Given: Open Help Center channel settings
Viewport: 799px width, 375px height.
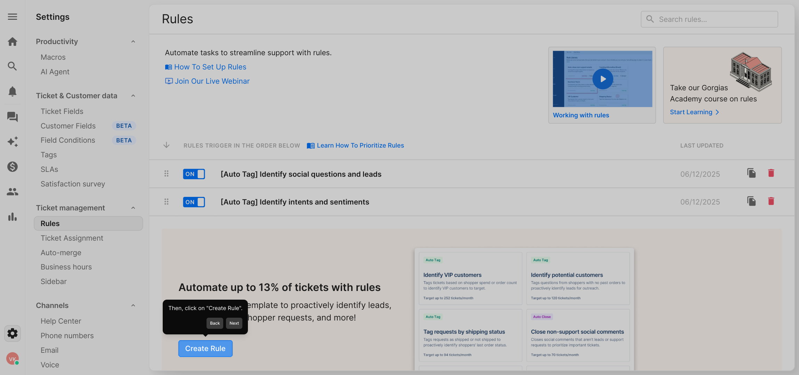Looking at the screenshot, I should (61, 321).
